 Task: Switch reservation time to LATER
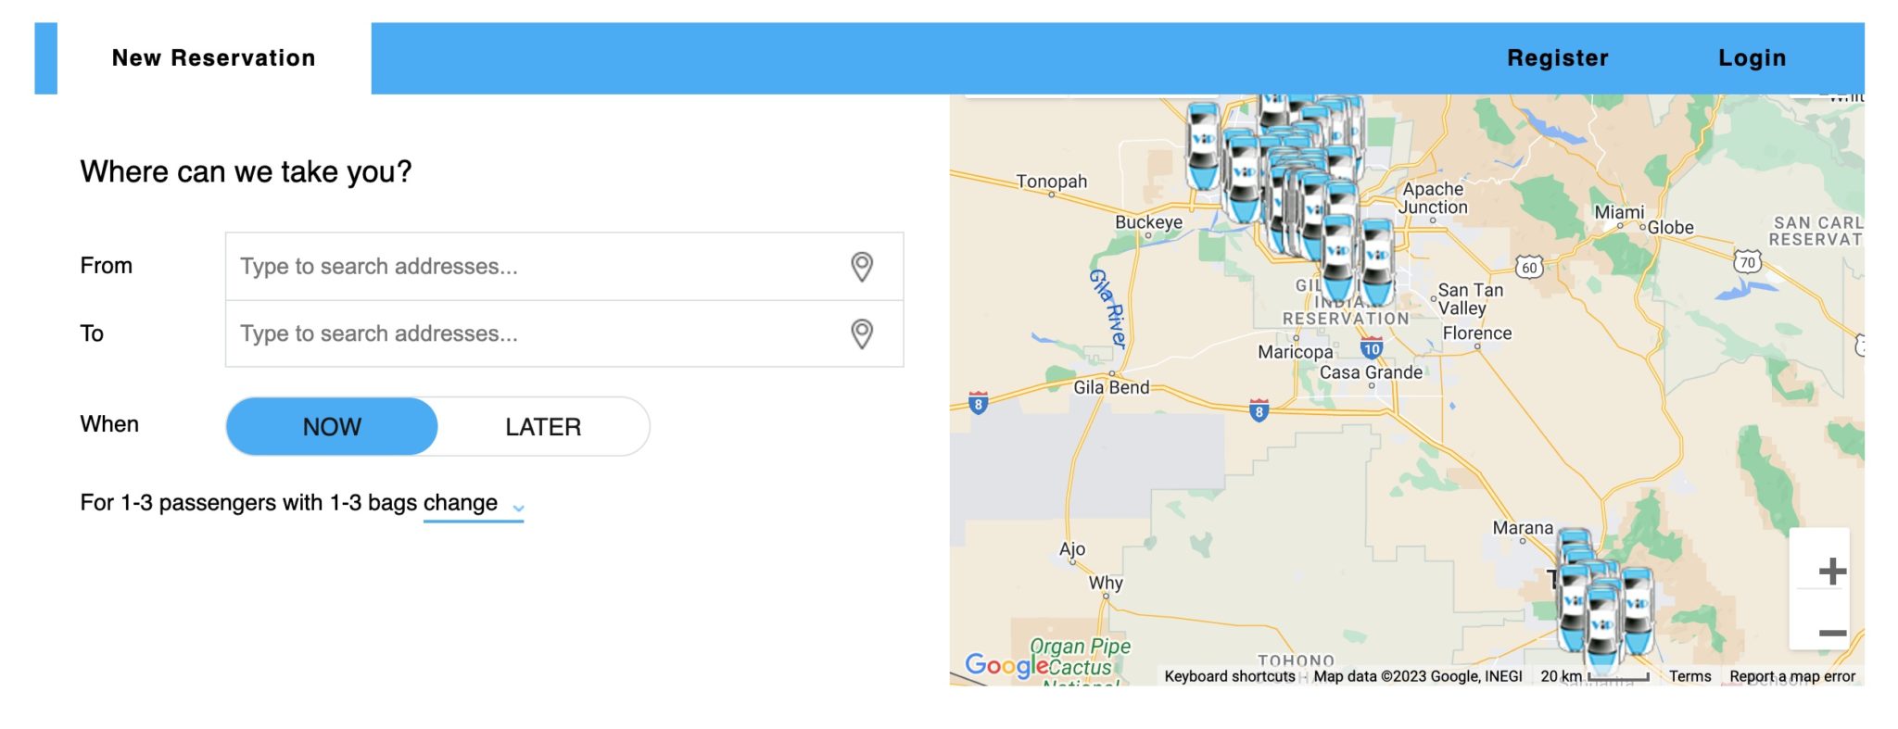coord(543,427)
